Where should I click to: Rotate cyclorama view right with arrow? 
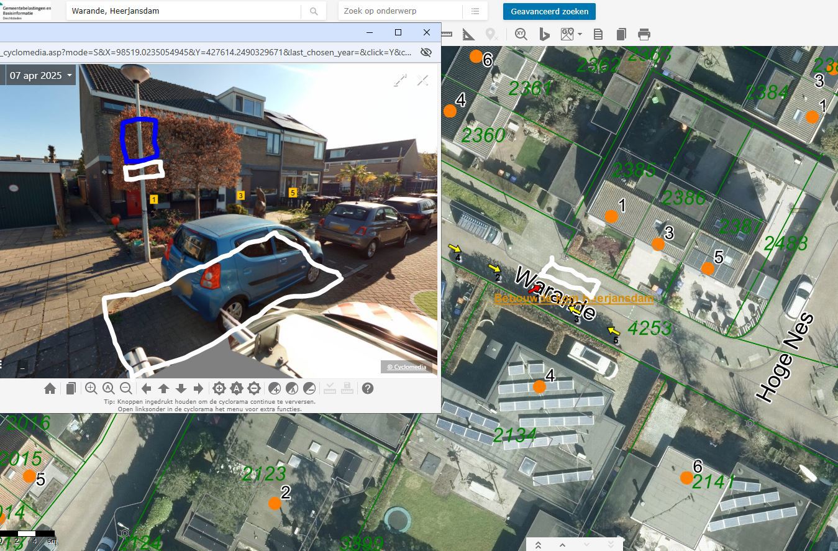(198, 389)
